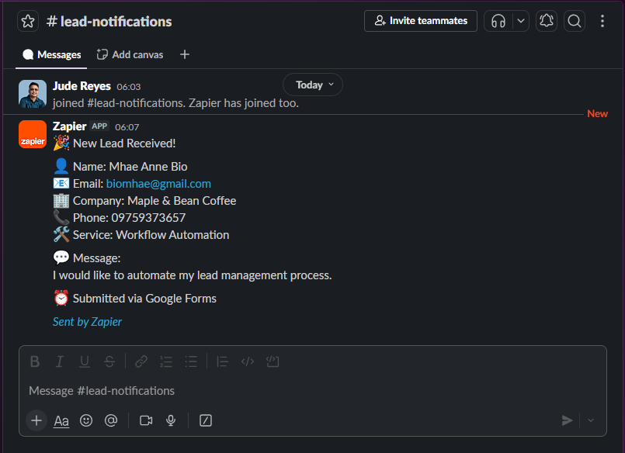
Task: Open attachments with composer plus button
Action: coord(36,420)
